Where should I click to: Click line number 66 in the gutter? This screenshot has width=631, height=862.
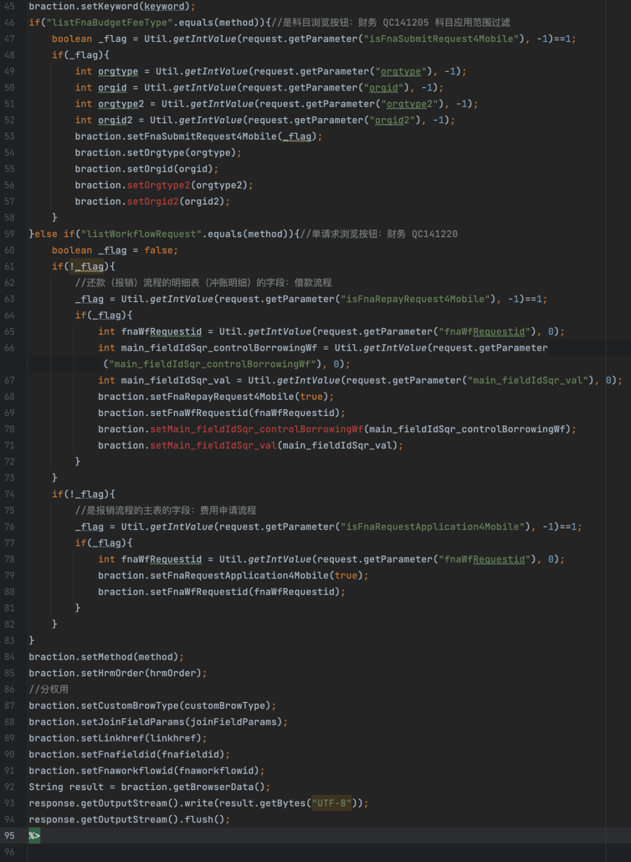coord(9,348)
